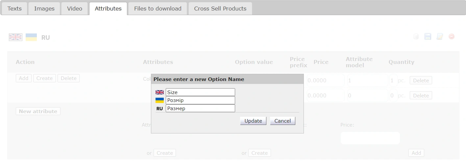
Task: Open the Texts tab
Action: point(14,9)
